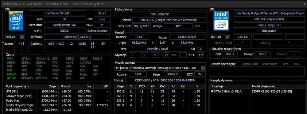Screen dimensions: 307x114
Task: Select the Średni aktywny zegar row
Action: (x=57, y=105)
